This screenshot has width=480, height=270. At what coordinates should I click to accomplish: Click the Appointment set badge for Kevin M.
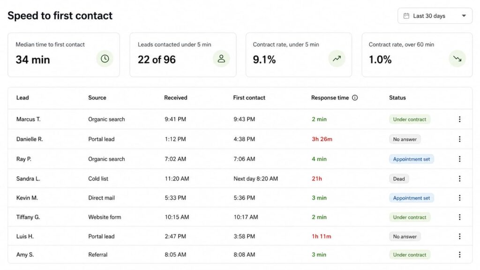pyautogui.click(x=412, y=198)
